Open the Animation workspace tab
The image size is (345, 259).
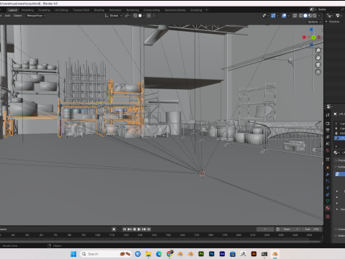pos(115,10)
